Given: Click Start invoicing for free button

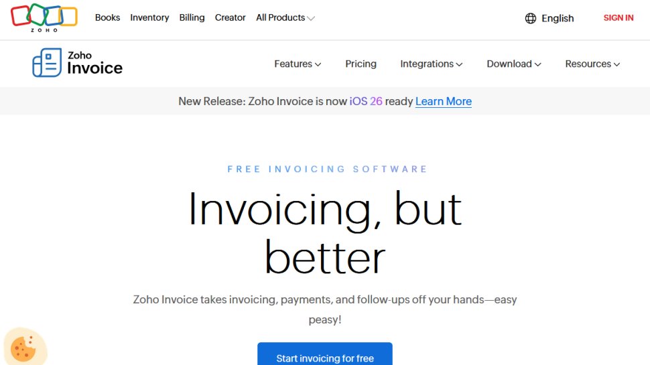Looking at the screenshot, I should 325,354.
